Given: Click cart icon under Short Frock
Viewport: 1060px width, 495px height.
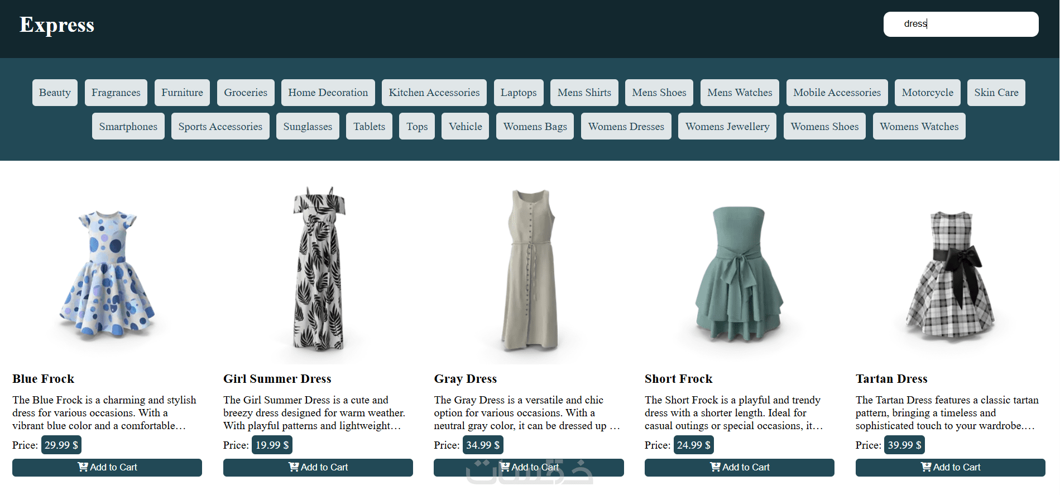Looking at the screenshot, I should click(x=715, y=467).
